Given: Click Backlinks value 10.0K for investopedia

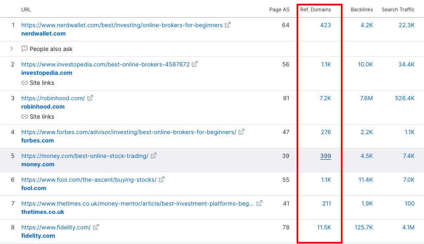Looking at the screenshot, I should (366, 64).
